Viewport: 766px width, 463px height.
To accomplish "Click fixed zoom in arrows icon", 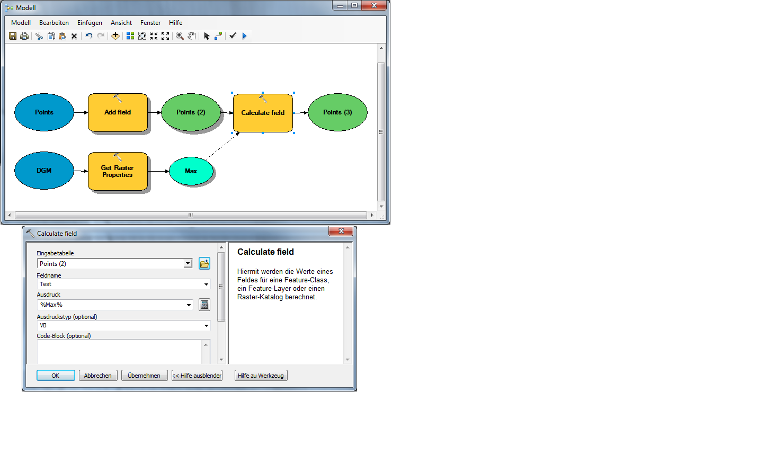I will coord(154,36).
